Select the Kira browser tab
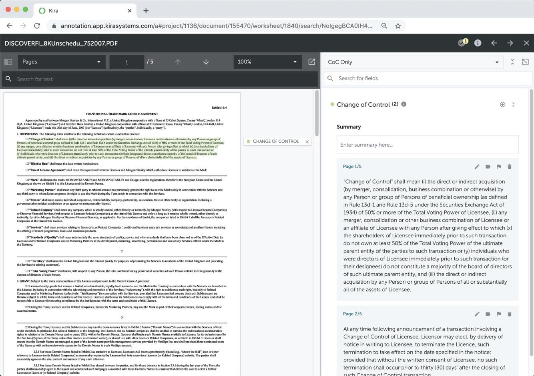The height and width of the screenshot is (376, 534). tap(85, 11)
